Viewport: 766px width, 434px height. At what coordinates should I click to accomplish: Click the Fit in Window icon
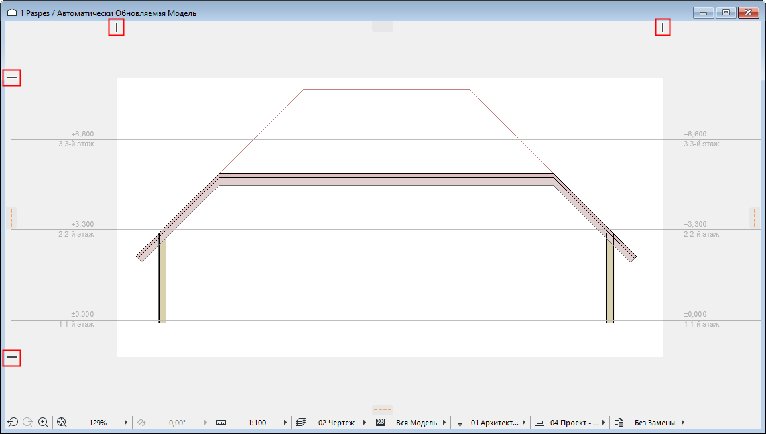62,422
